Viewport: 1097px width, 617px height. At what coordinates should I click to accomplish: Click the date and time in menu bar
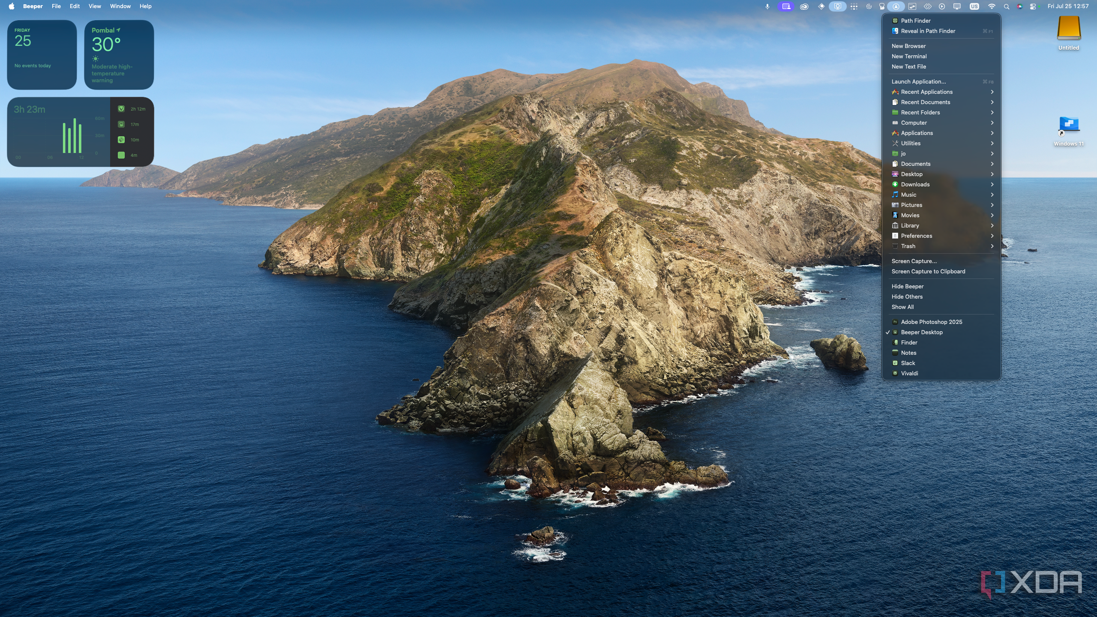tap(1068, 6)
